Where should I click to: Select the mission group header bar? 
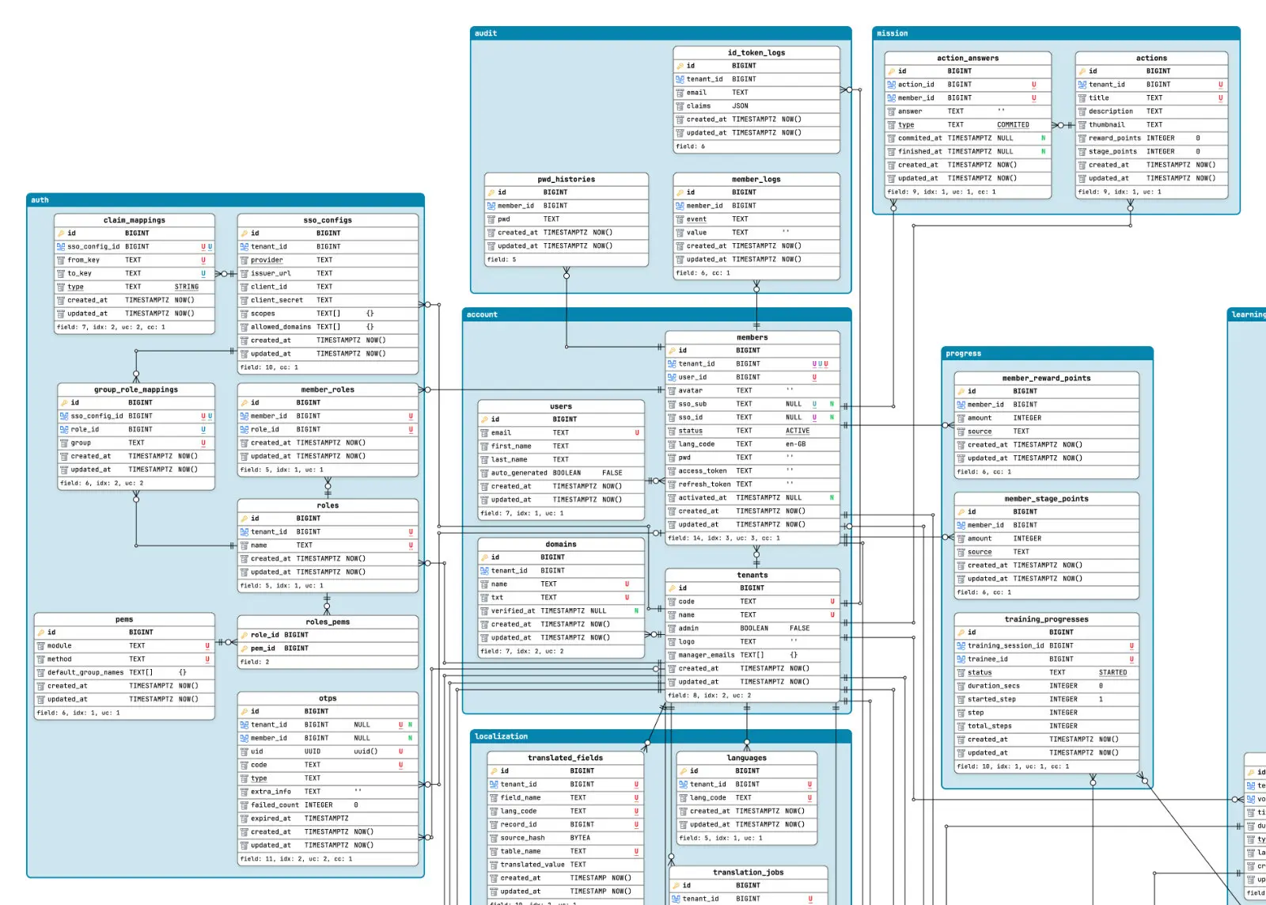pos(1056,33)
